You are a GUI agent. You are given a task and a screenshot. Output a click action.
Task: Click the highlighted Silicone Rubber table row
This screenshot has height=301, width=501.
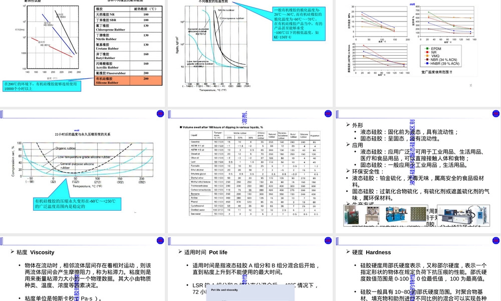click(128, 80)
